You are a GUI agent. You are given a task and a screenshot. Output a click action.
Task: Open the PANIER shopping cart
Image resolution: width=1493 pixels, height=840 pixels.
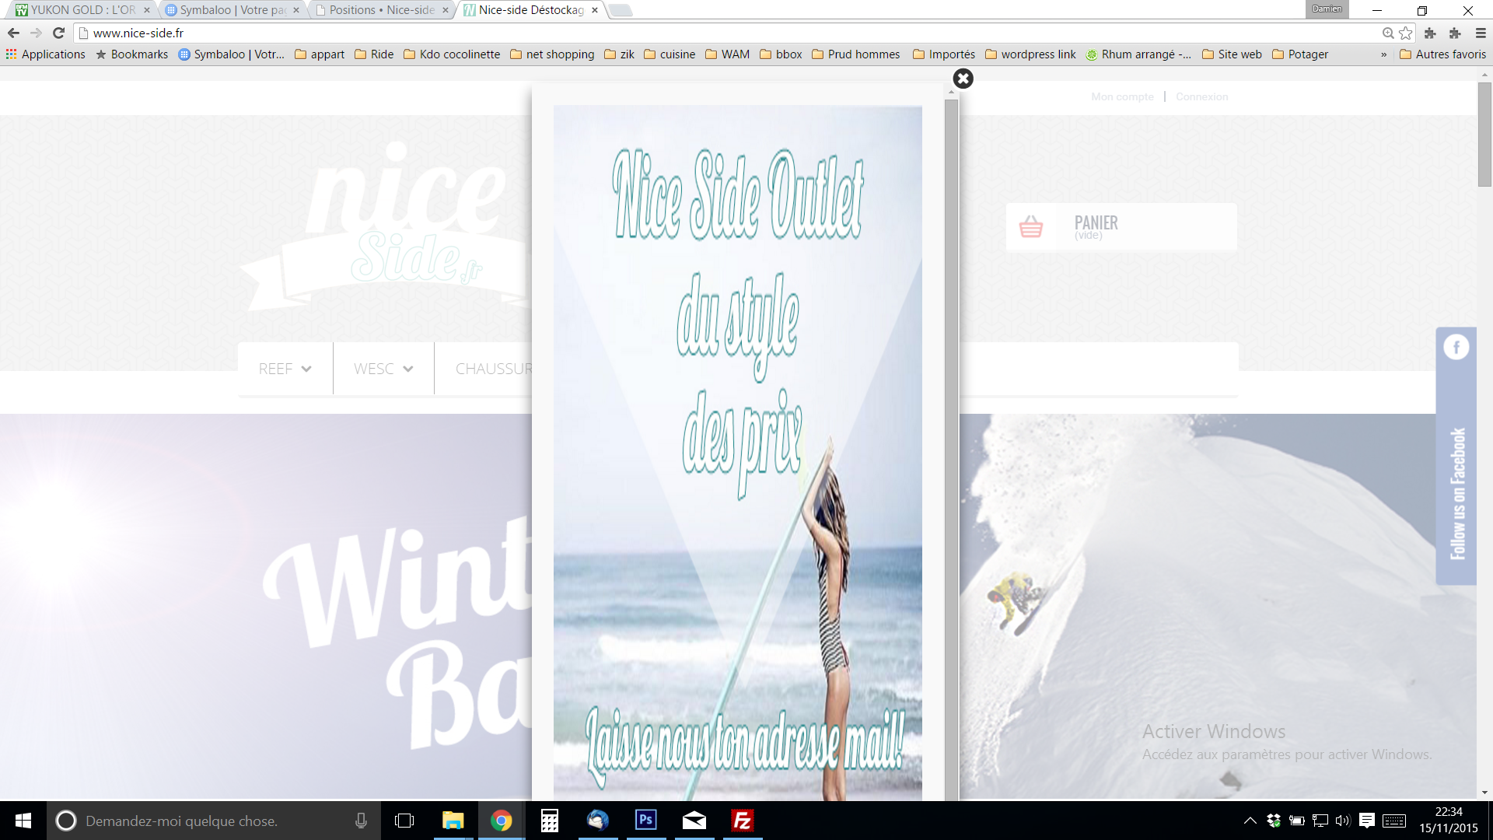[1121, 227]
